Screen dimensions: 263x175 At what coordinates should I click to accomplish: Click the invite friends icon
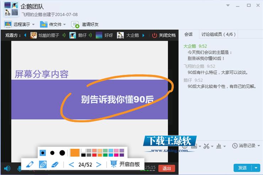[75, 24]
